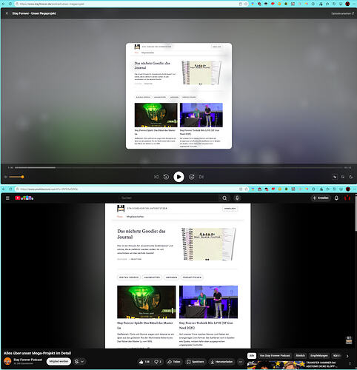
Task: Click the 'Teilen' share button
Action: pyautogui.click(x=174, y=362)
